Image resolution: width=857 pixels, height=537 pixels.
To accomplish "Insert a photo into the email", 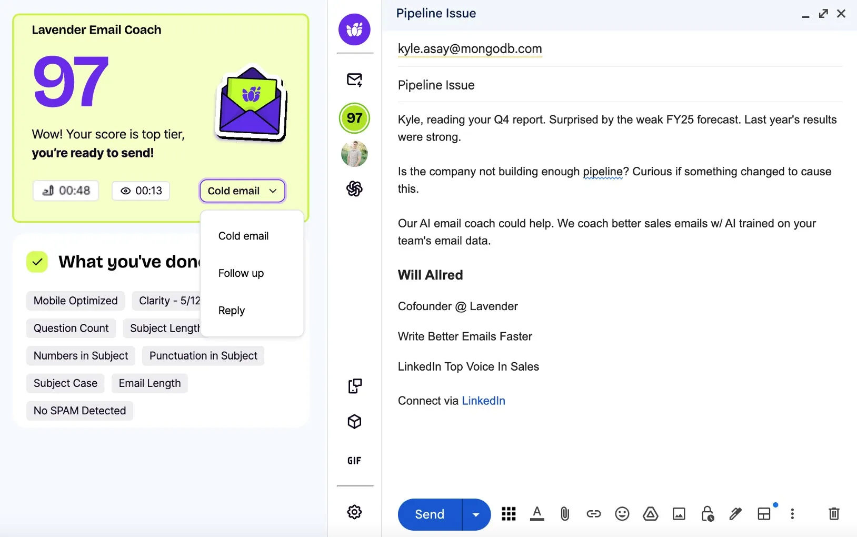I will coord(679,514).
